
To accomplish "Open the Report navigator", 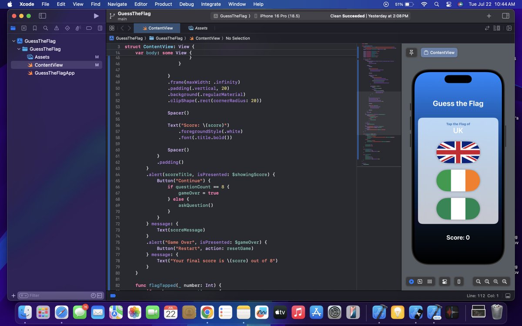I will [x=100, y=28].
